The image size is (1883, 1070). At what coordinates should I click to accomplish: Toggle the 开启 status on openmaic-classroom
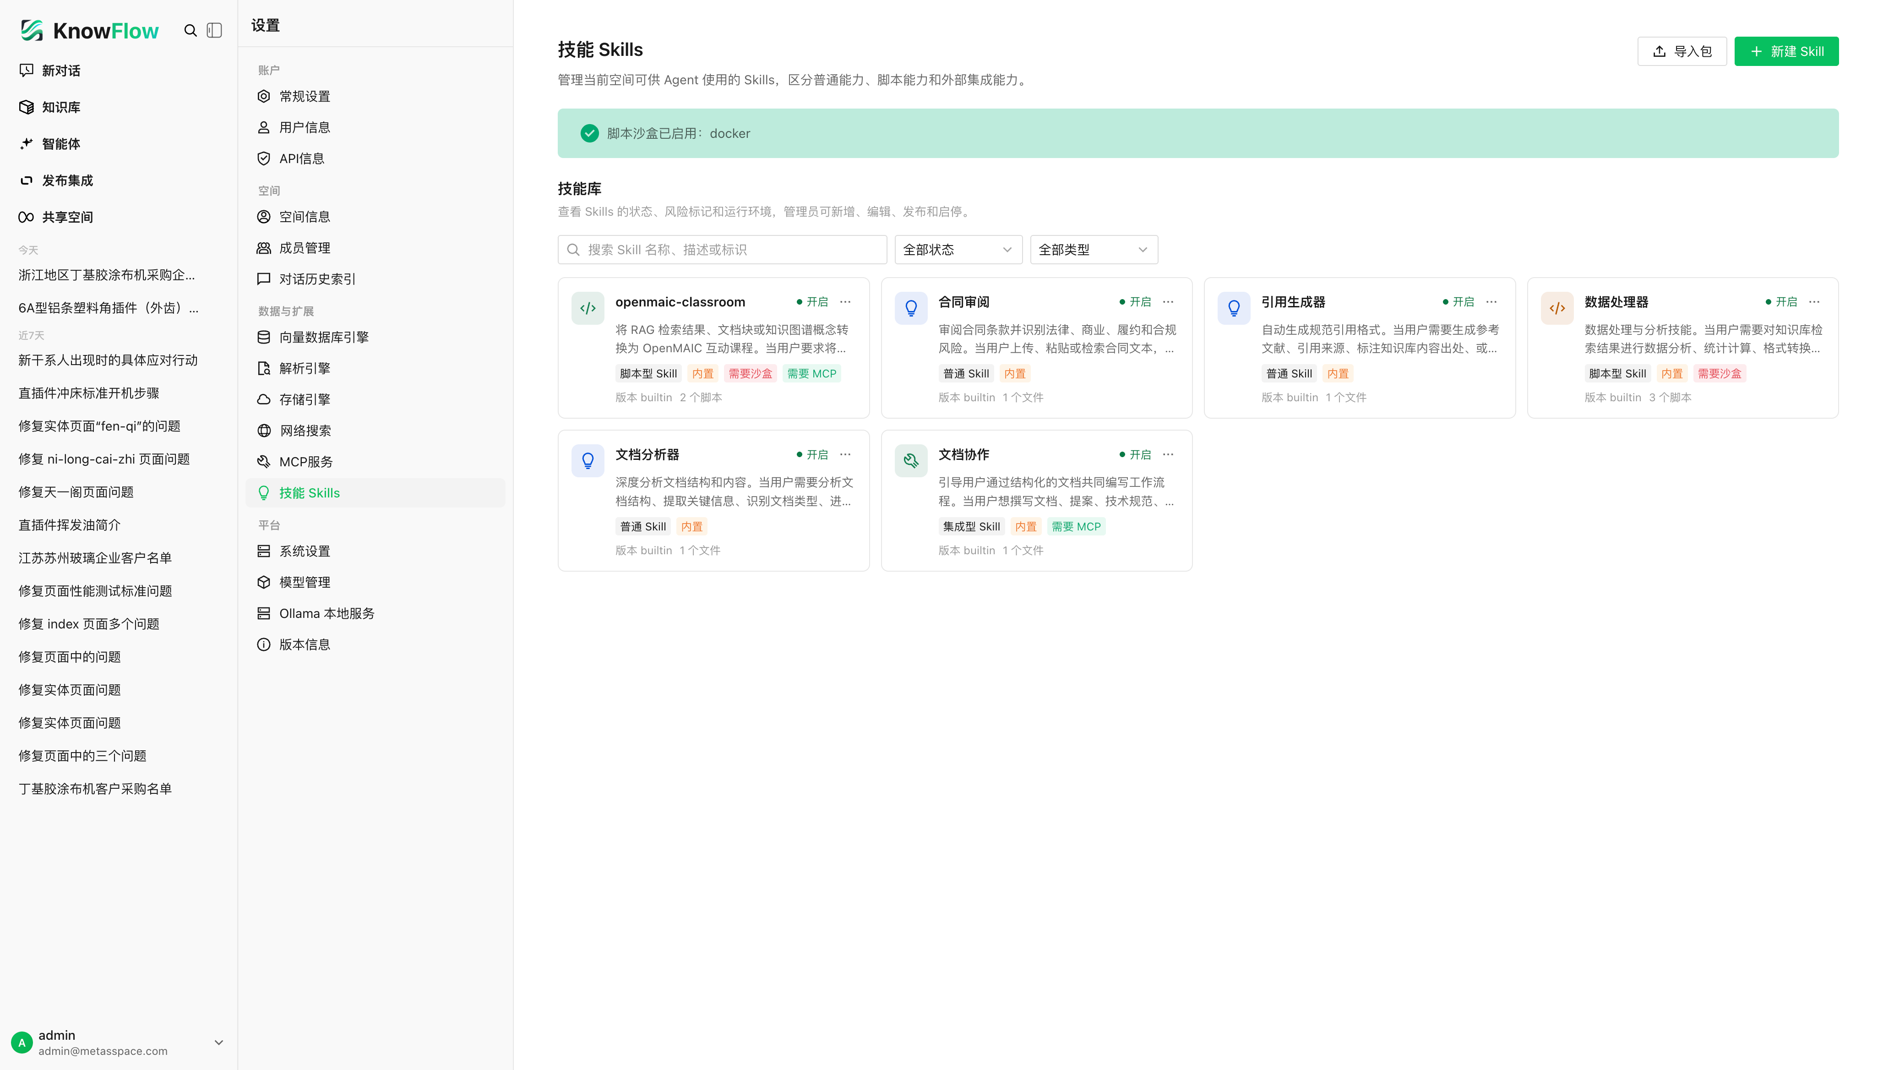tap(812, 302)
